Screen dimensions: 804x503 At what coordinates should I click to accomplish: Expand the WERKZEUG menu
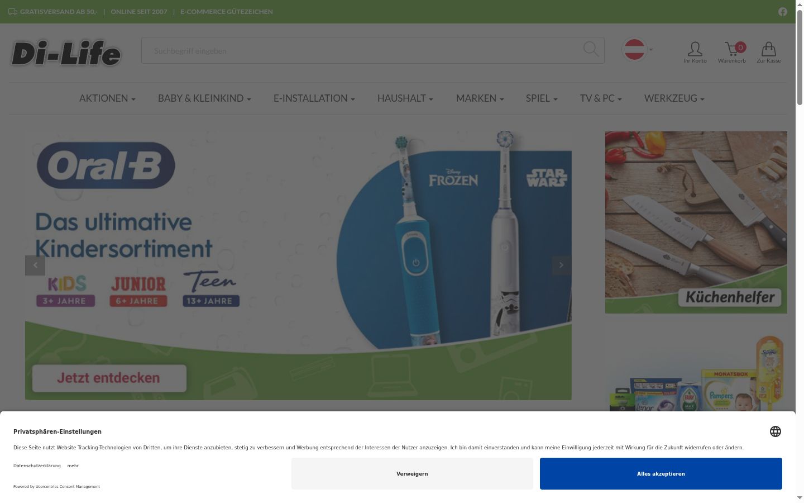coord(674,98)
